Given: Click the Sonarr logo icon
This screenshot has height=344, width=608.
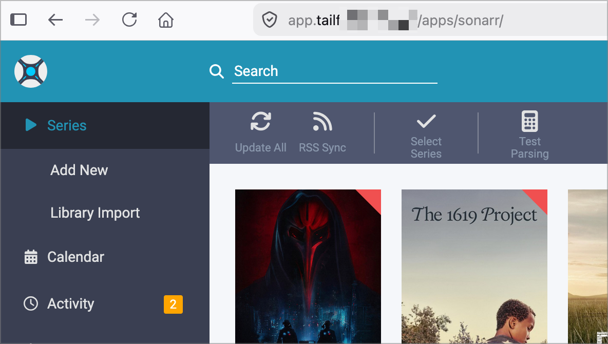Looking at the screenshot, I should click(31, 71).
